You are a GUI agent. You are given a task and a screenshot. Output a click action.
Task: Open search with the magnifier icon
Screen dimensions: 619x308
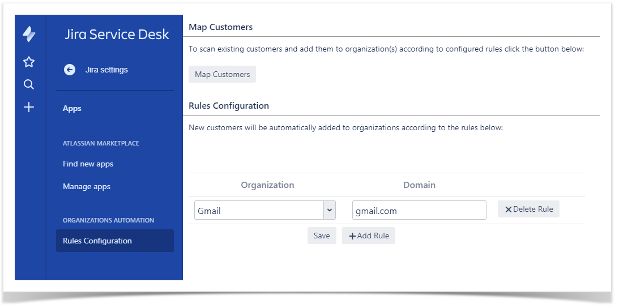pos(29,84)
